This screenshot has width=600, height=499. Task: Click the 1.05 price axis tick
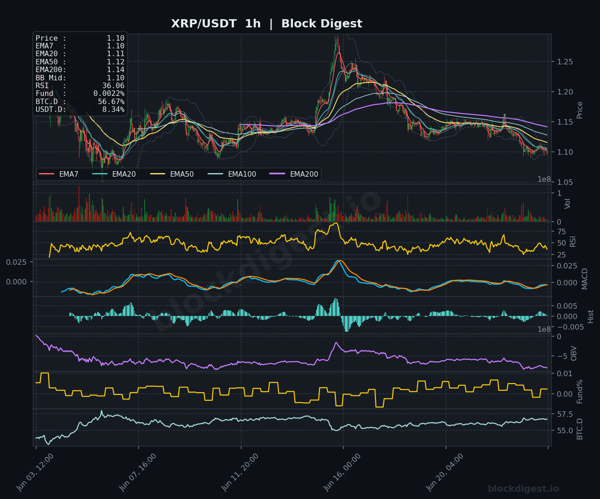coord(565,182)
